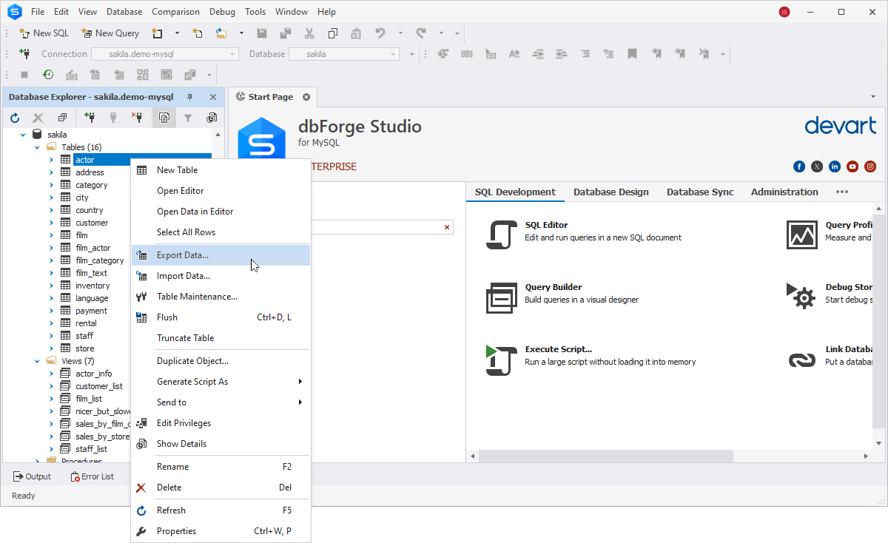Click the Output panel button
Screen dimensions: 888x543
32,476
